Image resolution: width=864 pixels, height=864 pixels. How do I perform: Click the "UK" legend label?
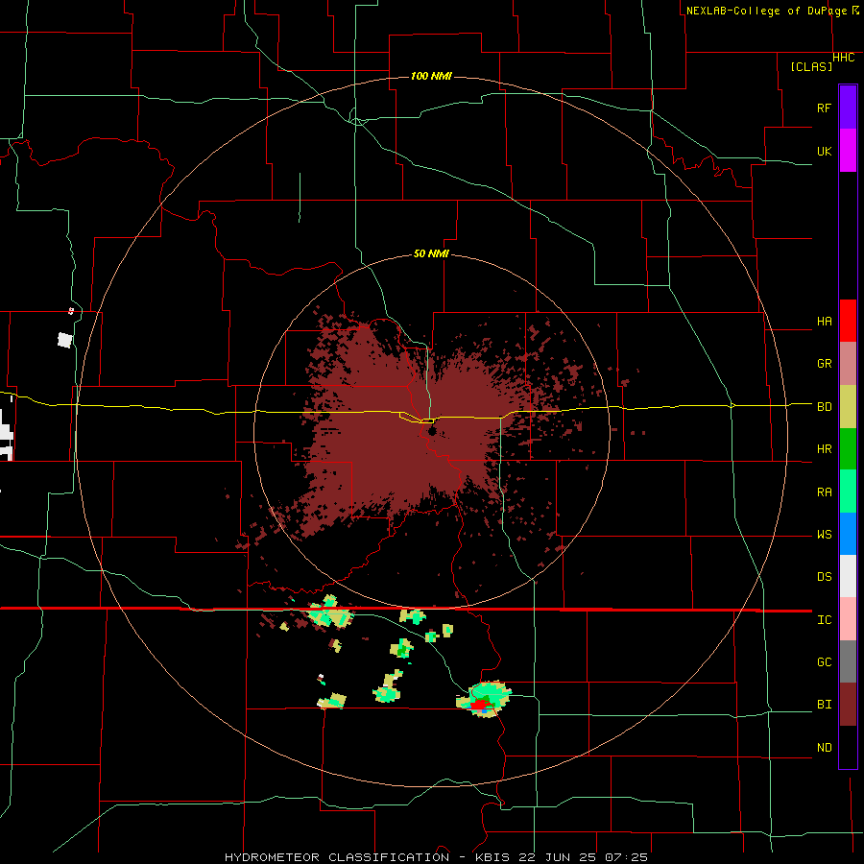tap(824, 151)
